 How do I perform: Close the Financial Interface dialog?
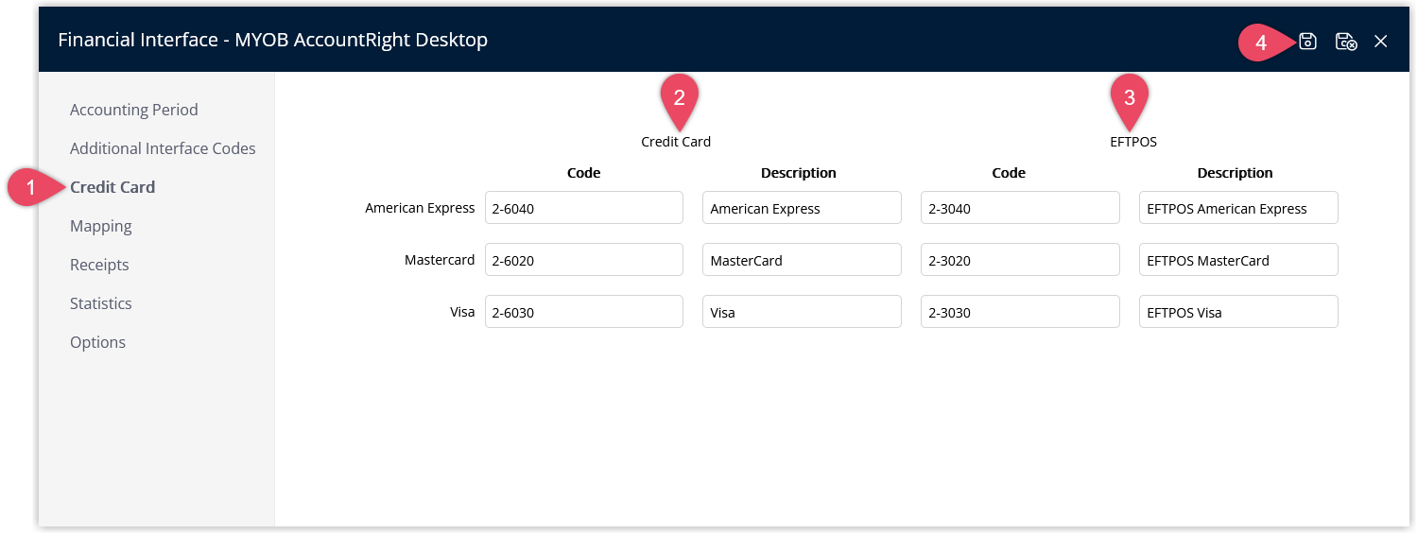point(1381,41)
